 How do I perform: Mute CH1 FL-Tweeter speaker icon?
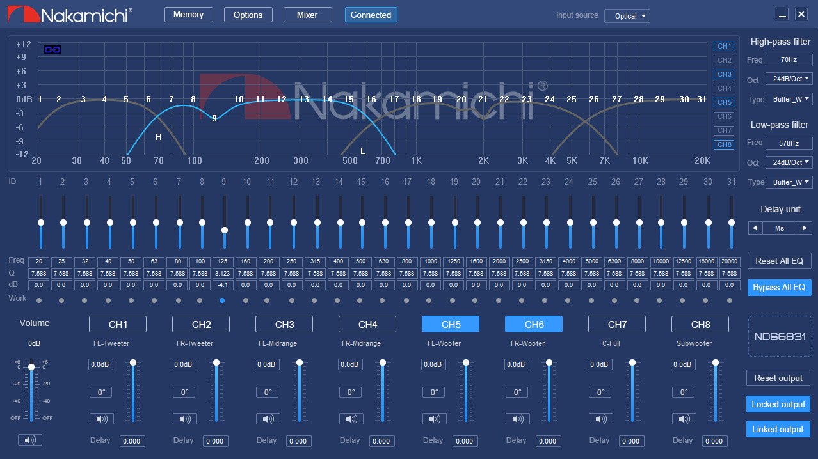coord(102,419)
